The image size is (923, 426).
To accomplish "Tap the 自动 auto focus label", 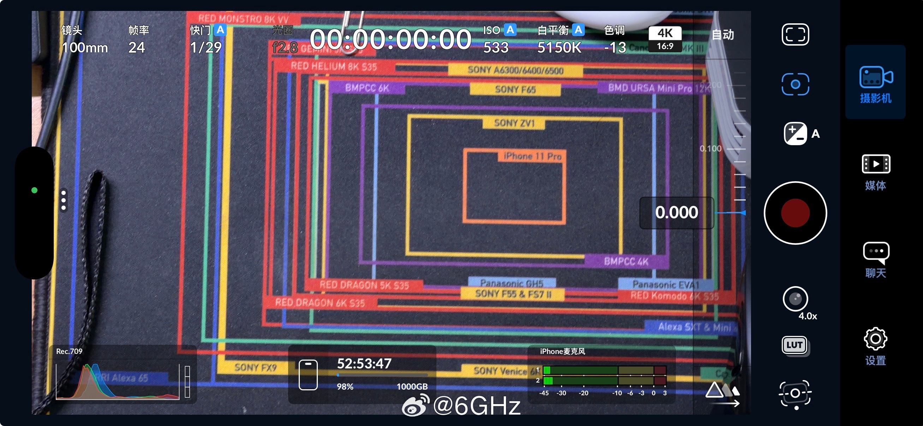I will click(723, 34).
